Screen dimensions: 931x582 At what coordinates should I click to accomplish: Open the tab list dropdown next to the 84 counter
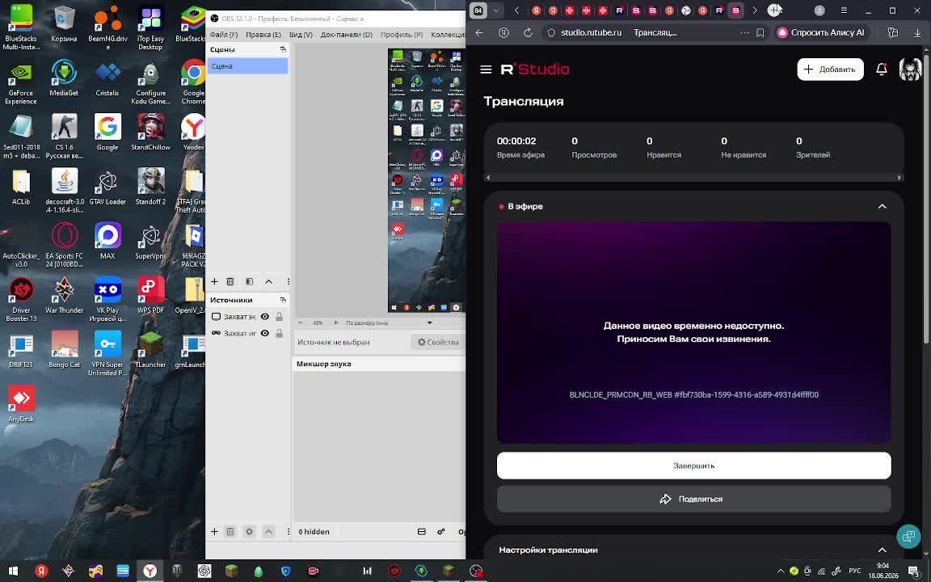pos(495,10)
